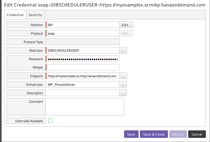Focus the Protocol field containing soap
210x142 pixels.
pyautogui.click(x=83, y=33)
